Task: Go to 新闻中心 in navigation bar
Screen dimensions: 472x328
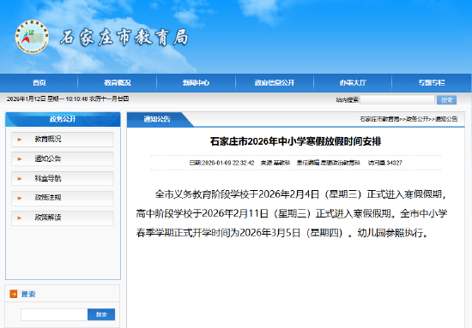Action: point(196,82)
